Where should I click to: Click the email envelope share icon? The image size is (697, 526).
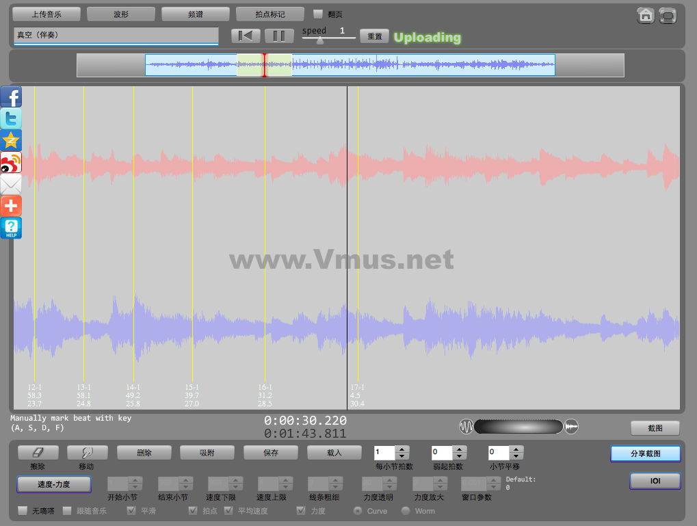click(x=11, y=183)
